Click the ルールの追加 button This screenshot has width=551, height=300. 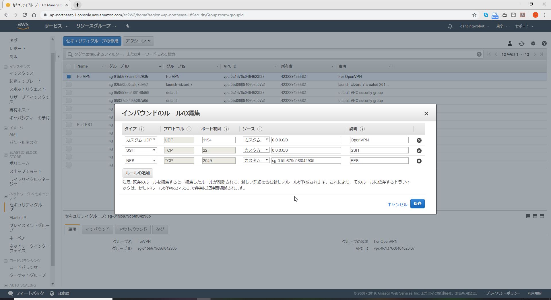[x=137, y=173]
